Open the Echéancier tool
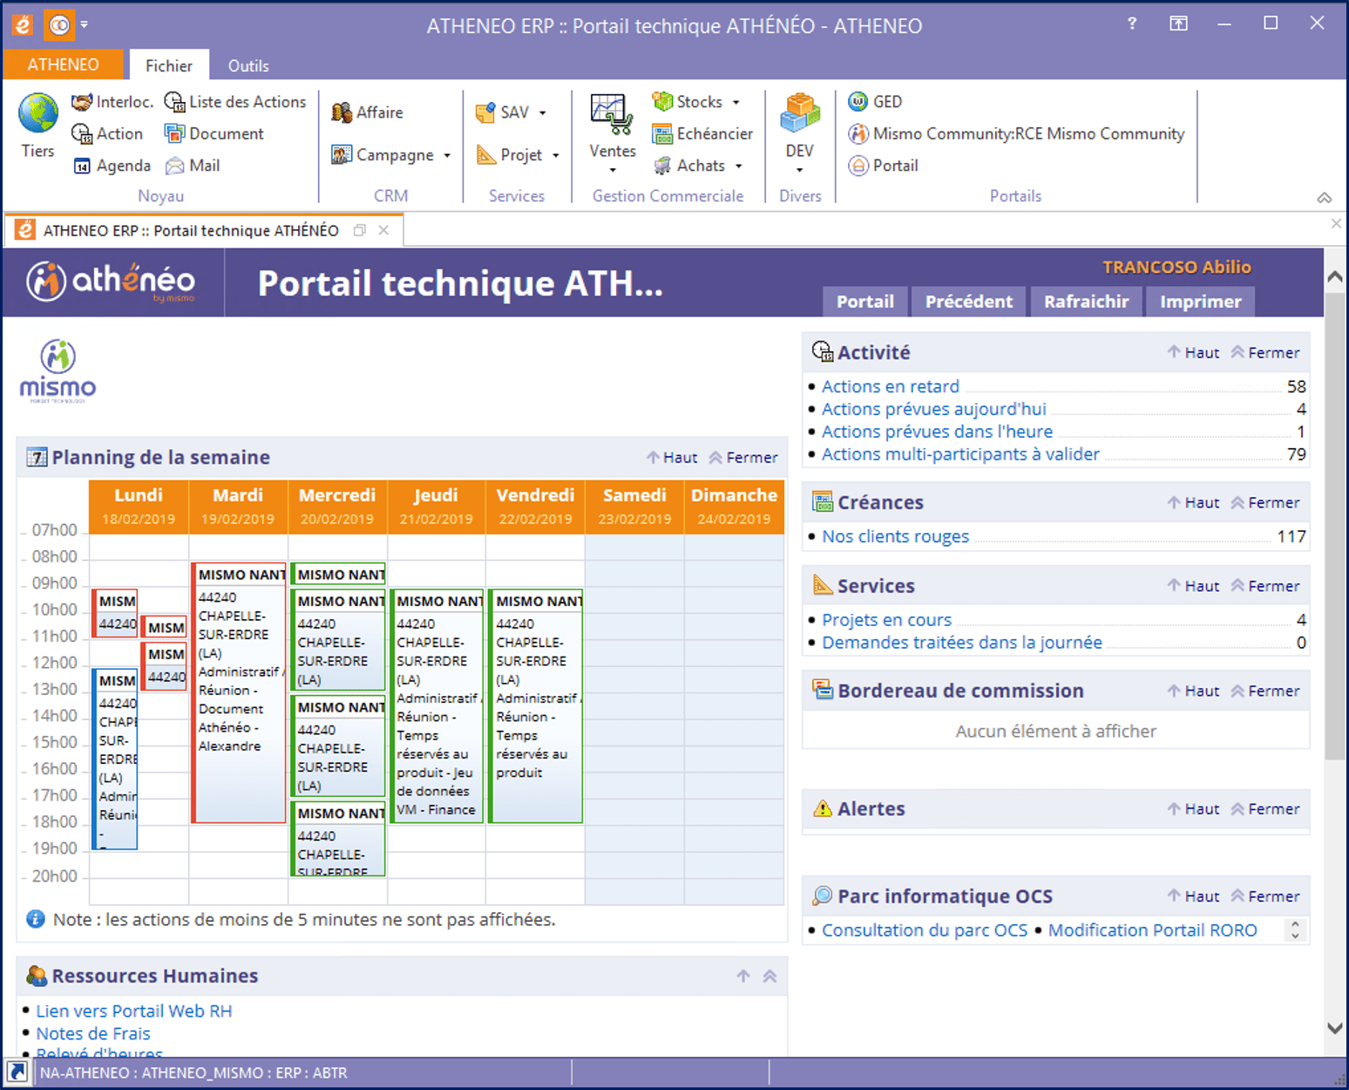 (x=702, y=133)
